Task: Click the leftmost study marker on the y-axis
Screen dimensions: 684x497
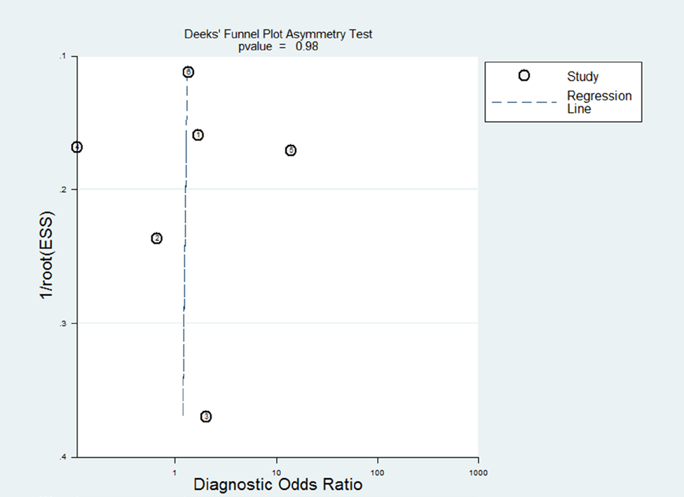Action: (76, 147)
